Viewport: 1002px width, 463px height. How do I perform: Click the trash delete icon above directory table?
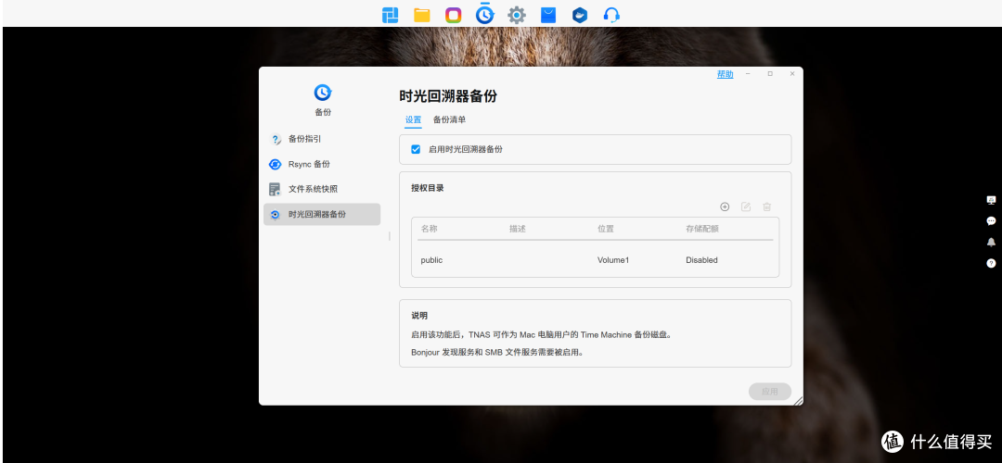click(x=767, y=206)
